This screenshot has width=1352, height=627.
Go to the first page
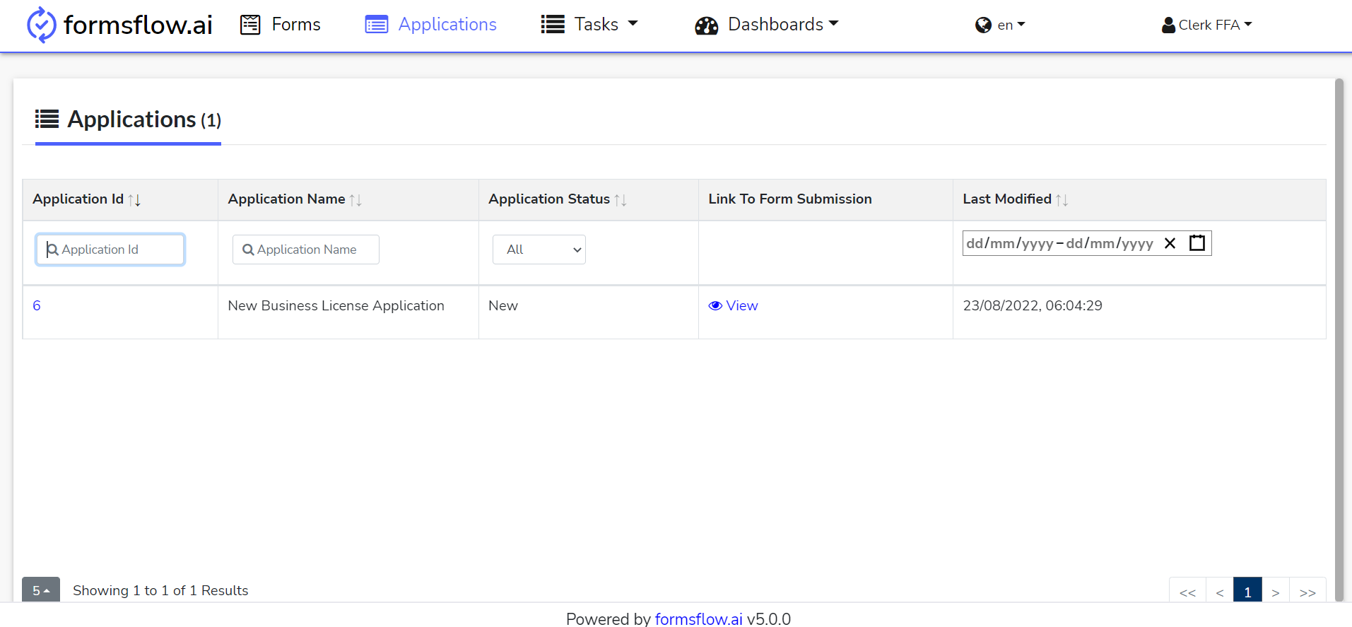pyautogui.click(x=1187, y=592)
